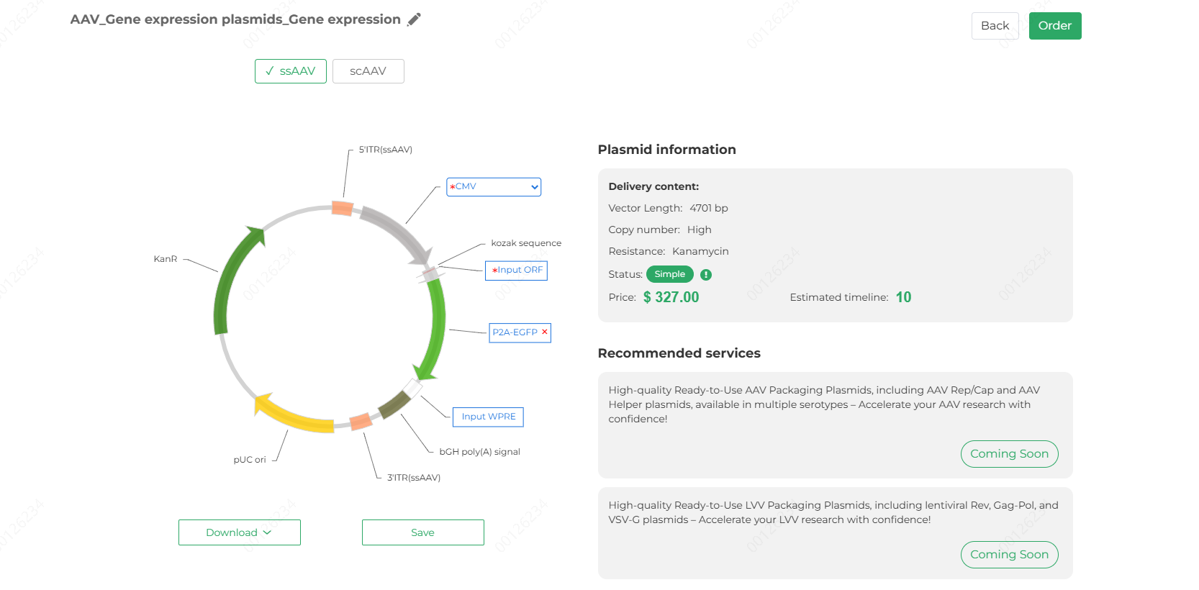Image resolution: width=1199 pixels, height=590 pixels.
Task: Go Back using the Back button
Action: pyautogui.click(x=995, y=26)
